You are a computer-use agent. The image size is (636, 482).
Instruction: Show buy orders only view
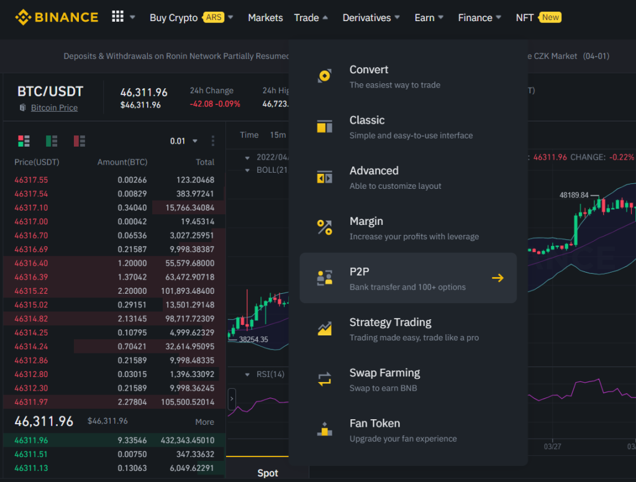[x=52, y=141]
